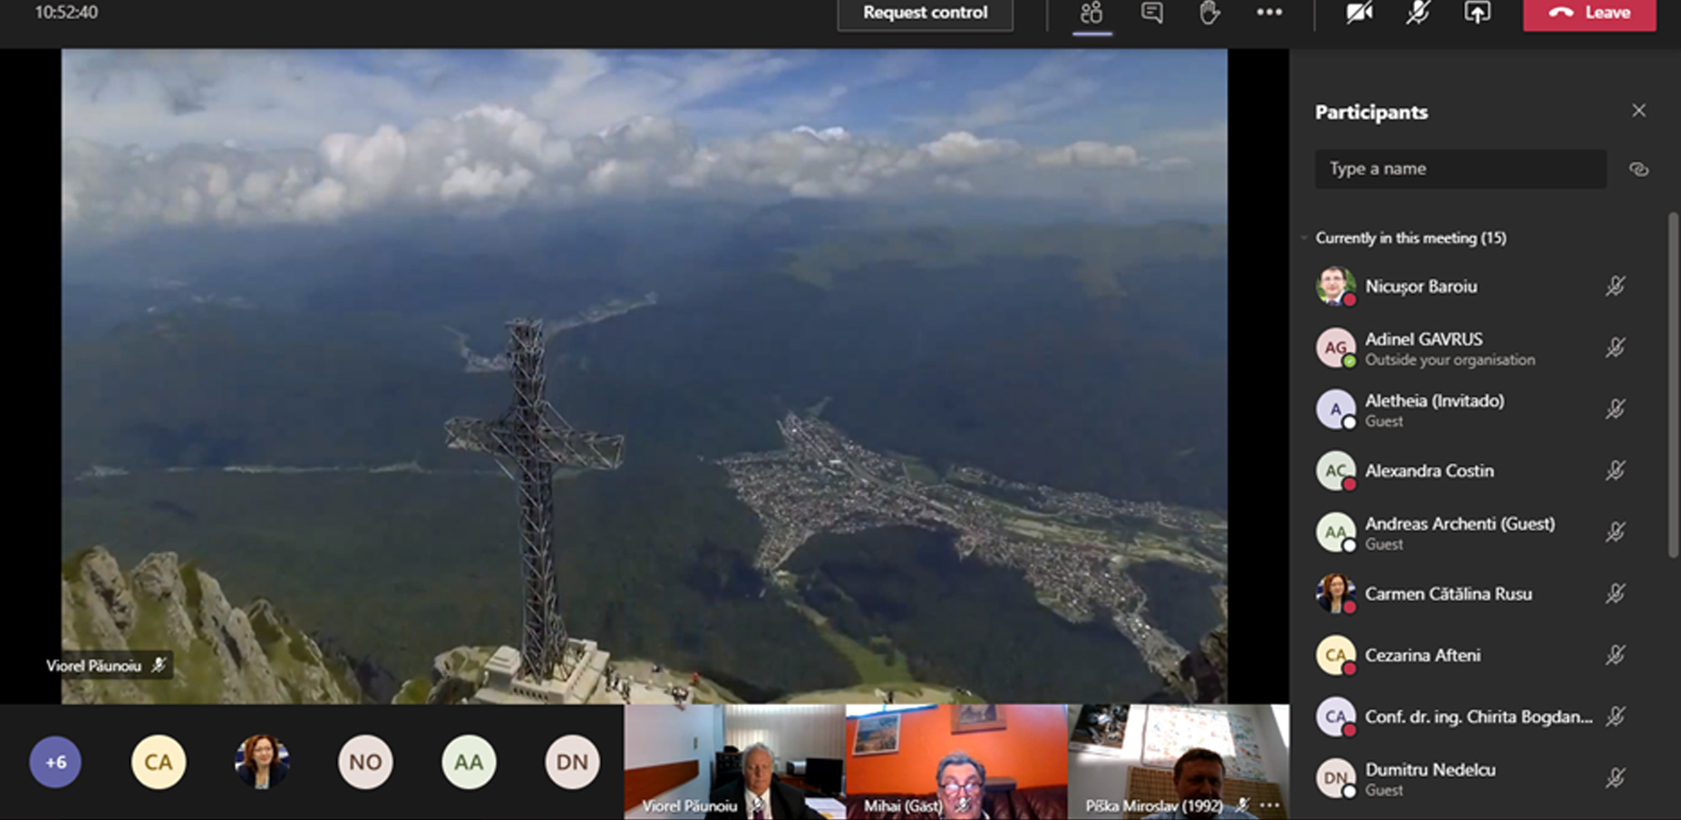Click the Request control button

pos(925,13)
